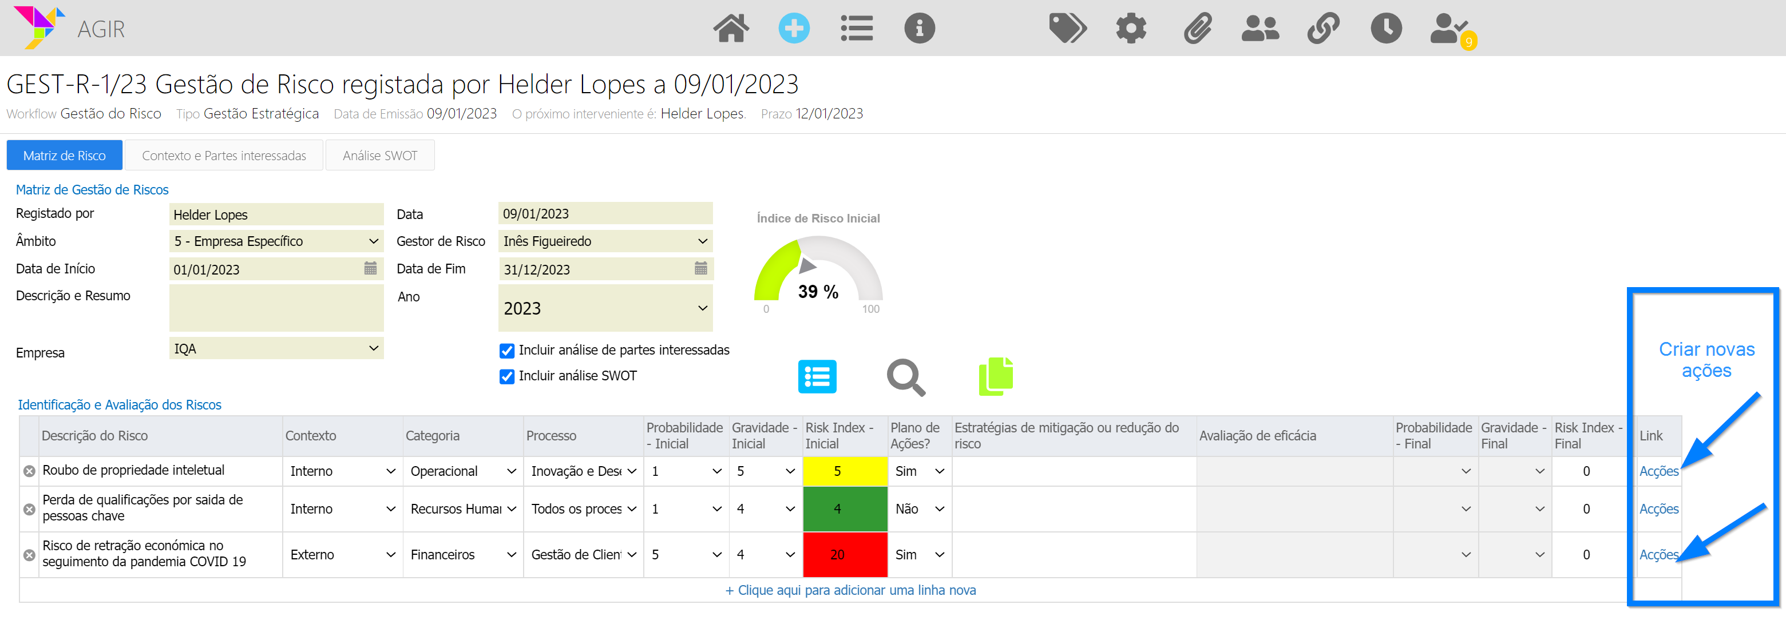The width and height of the screenshot is (1786, 628).
Task: Remove the Roubo de propriedade inteletual row
Action: point(29,471)
